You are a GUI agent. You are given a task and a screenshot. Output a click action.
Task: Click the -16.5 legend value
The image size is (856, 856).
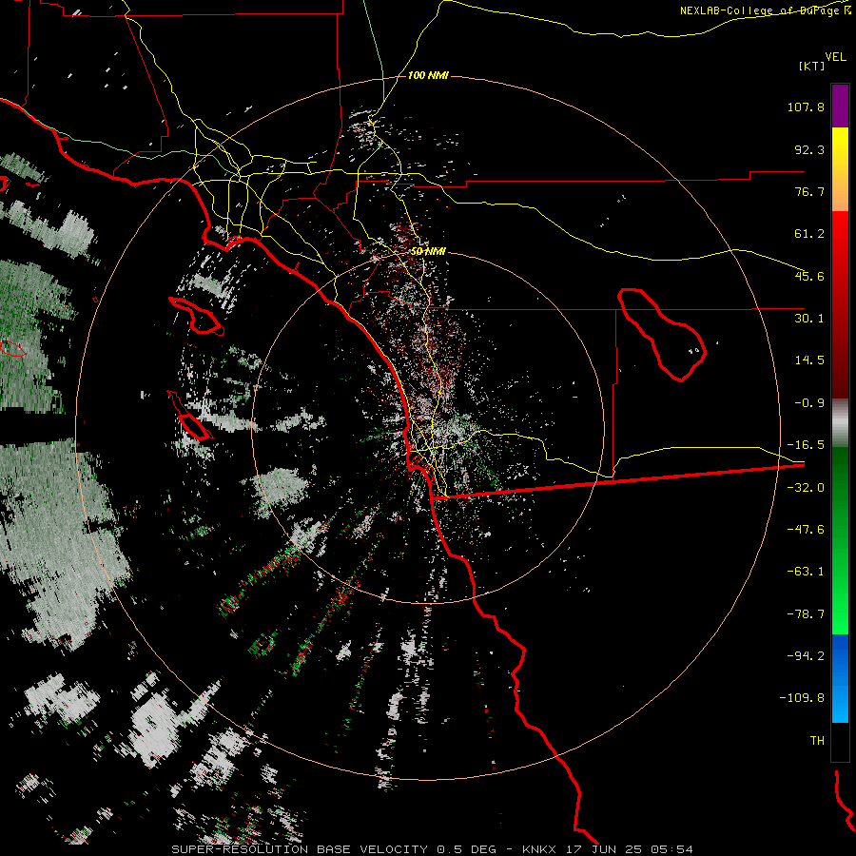[x=806, y=445]
